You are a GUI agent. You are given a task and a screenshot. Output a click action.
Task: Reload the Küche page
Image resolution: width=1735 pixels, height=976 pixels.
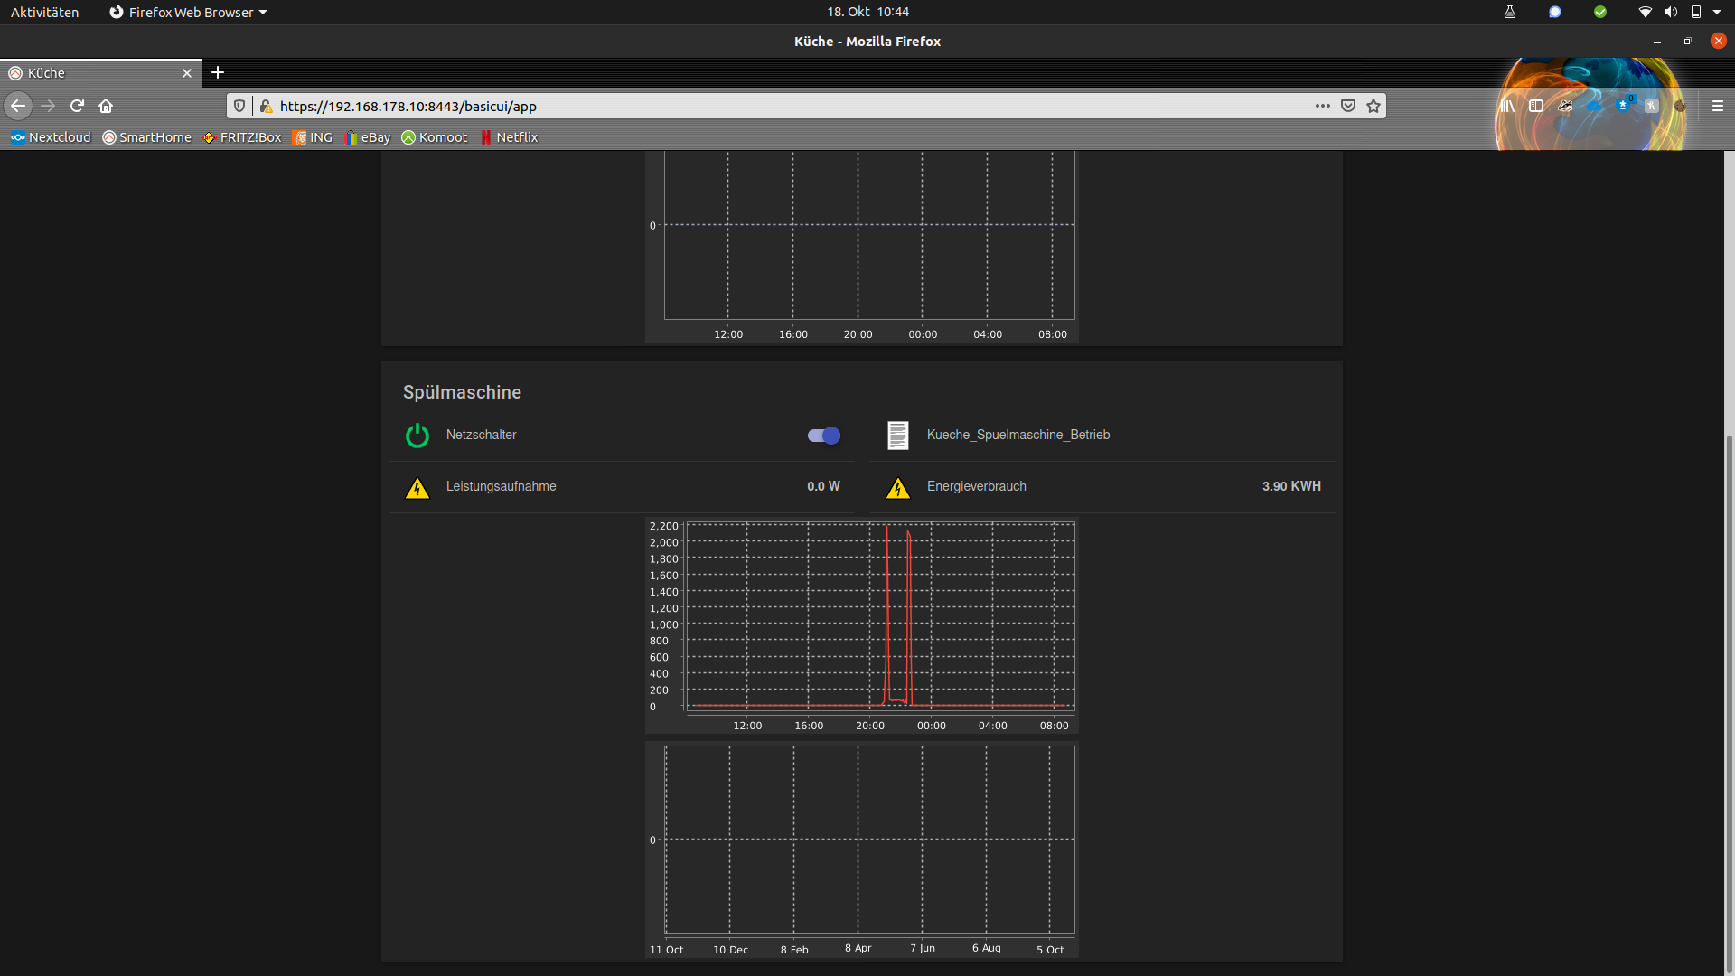[x=77, y=106]
